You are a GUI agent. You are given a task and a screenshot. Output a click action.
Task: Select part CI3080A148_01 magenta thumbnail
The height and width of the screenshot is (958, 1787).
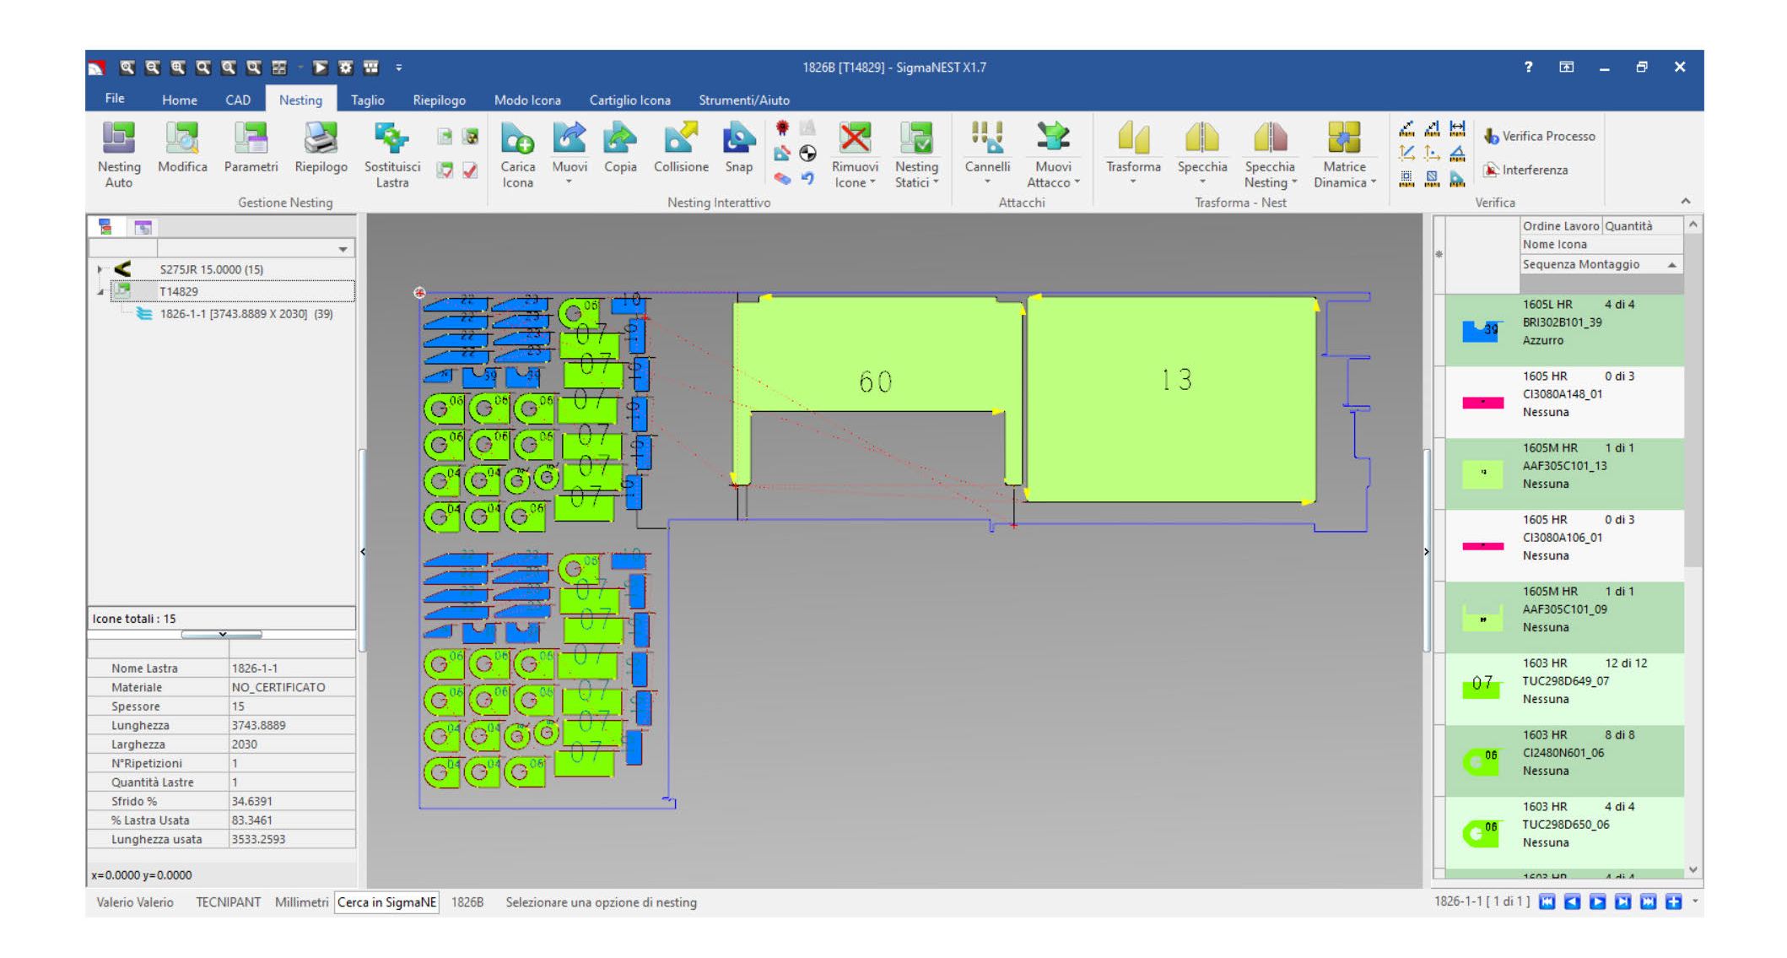coord(1482,403)
